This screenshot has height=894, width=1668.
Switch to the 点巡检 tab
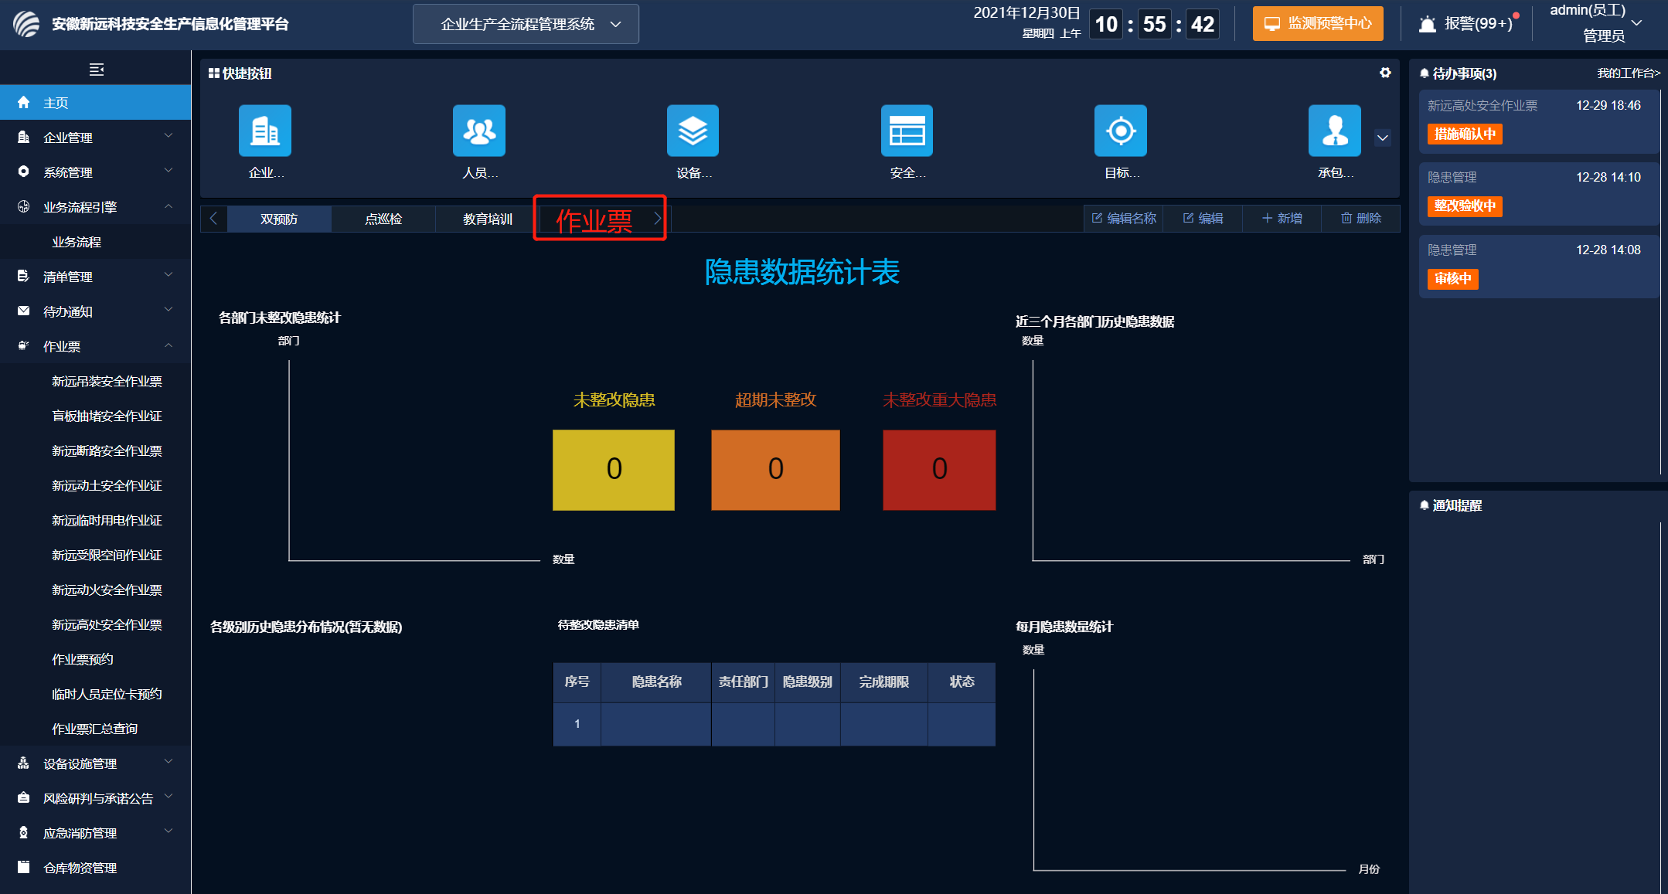click(x=383, y=219)
